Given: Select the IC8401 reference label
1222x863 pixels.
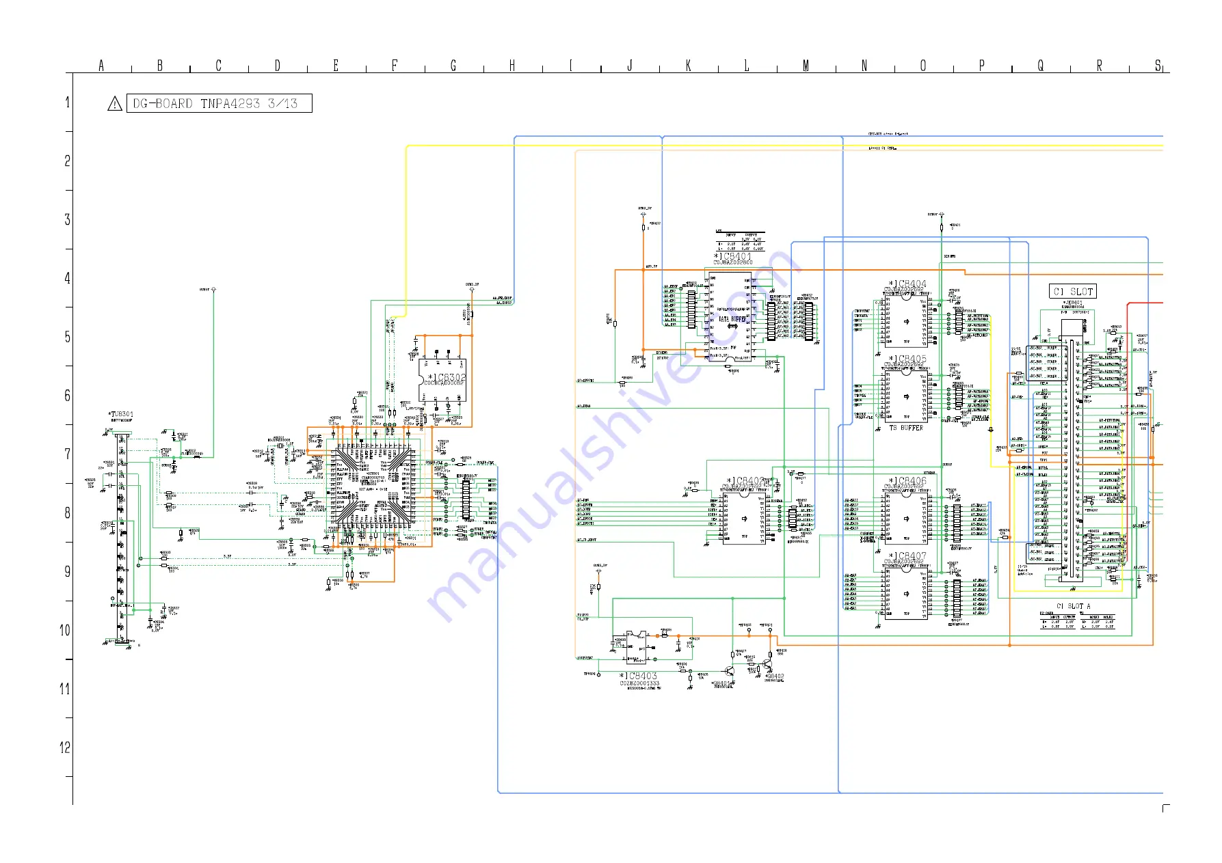Looking at the screenshot, I should click(732, 256).
